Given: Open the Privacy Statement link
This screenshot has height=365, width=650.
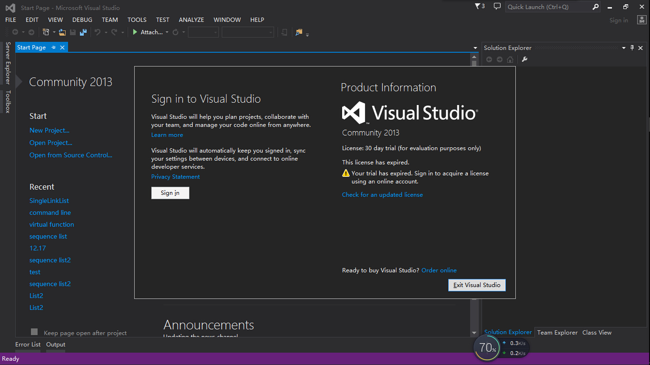Looking at the screenshot, I should coord(176,177).
